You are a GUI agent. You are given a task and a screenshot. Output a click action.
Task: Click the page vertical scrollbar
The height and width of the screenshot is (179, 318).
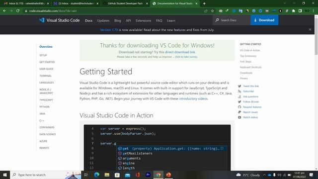click(x=316, y=36)
